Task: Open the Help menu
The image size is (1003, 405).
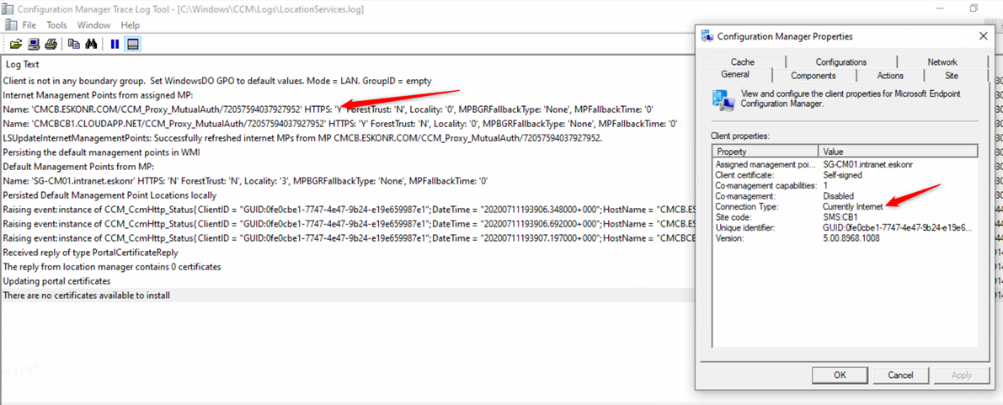Action: tap(130, 25)
